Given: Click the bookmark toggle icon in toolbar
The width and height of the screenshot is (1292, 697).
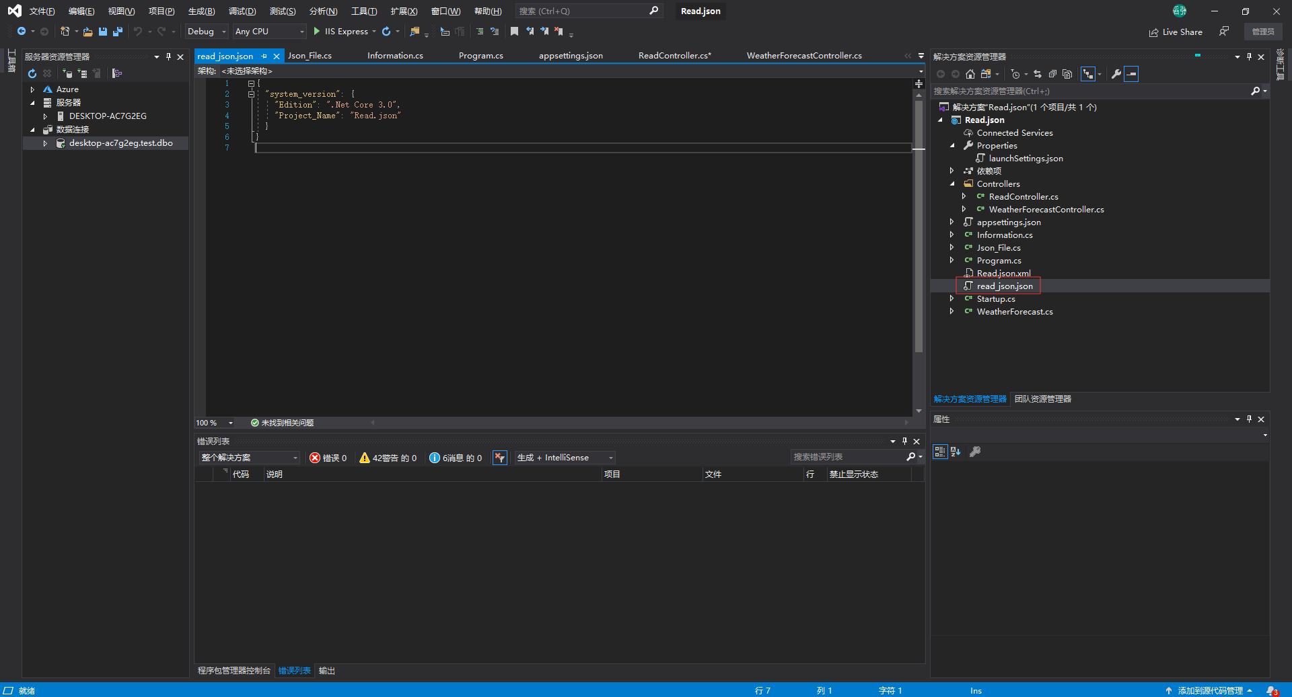Looking at the screenshot, I should (514, 32).
